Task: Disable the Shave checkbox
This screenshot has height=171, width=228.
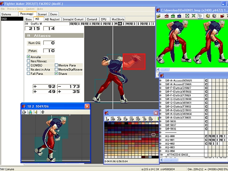Action: coord(57,73)
